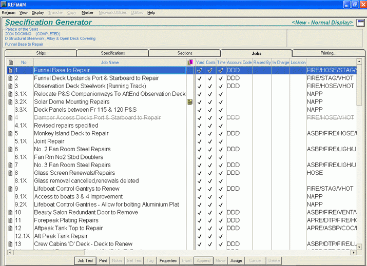Sort by the Job Name column header
Viewport: 367px width, 266px height.
(x=109, y=63)
